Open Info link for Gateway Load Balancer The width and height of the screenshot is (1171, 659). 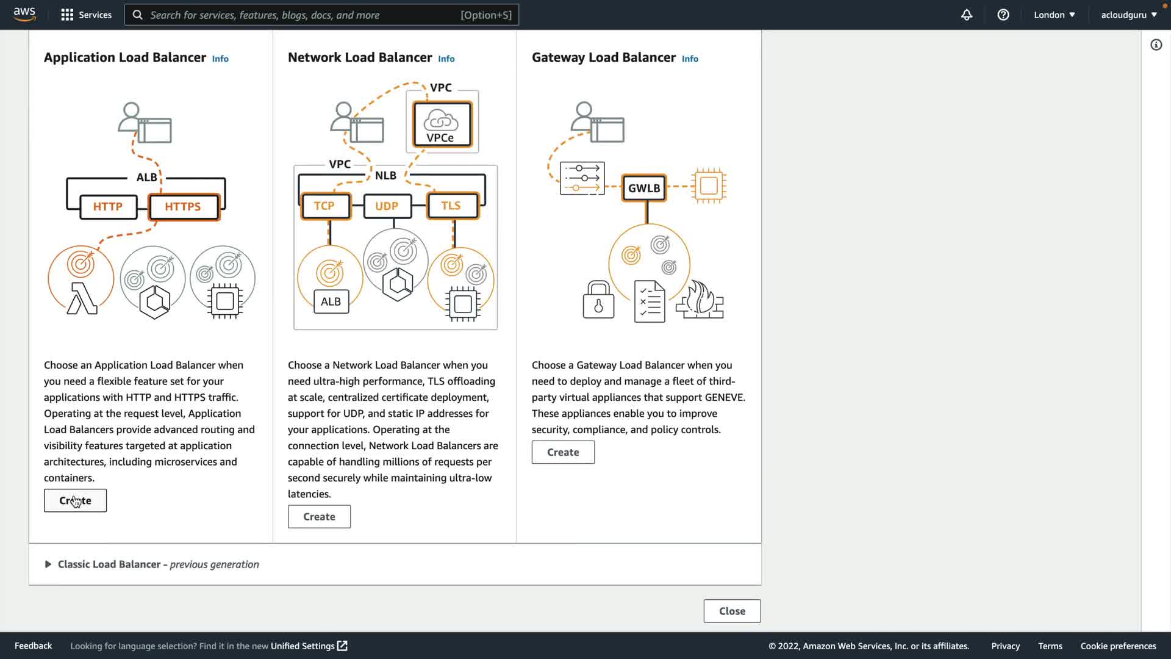690,59
